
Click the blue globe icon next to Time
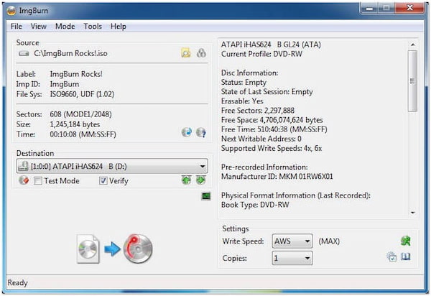(x=186, y=133)
